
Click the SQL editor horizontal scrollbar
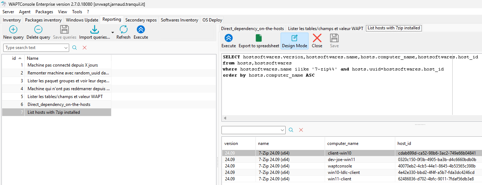[337, 118]
